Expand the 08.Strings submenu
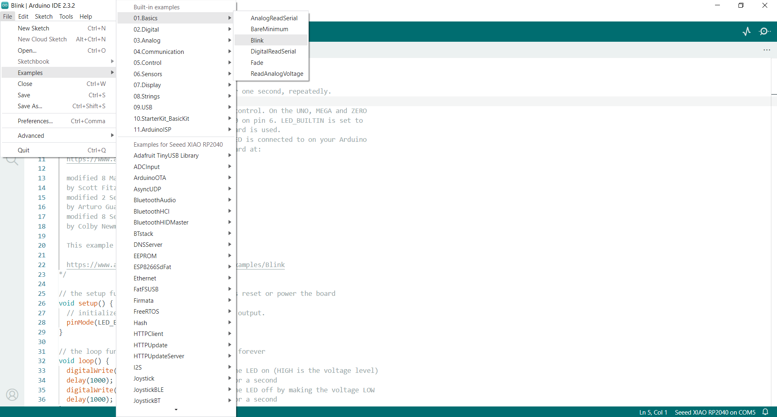The height and width of the screenshot is (417, 777). 176,96
